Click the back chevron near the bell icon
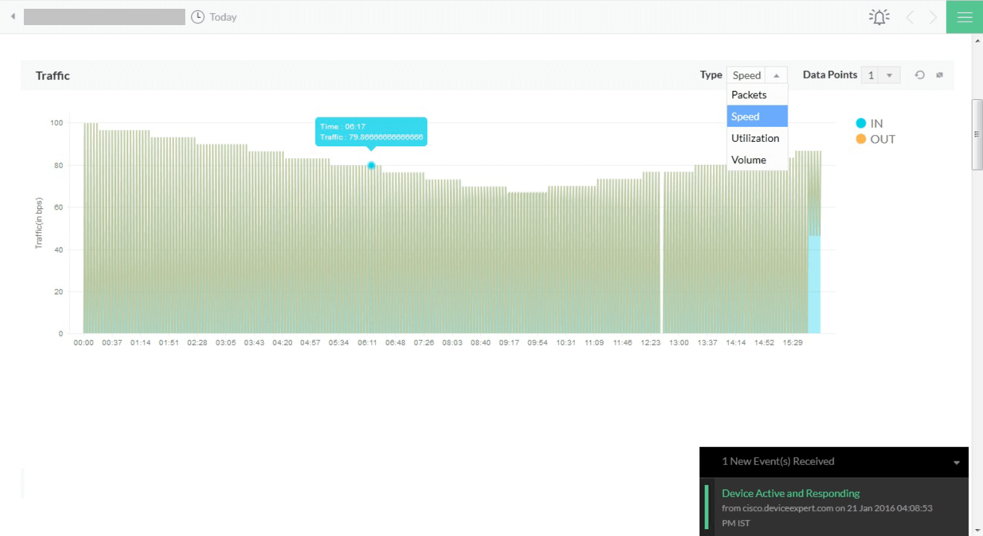Screen dimensions: 983x536 pos(910,16)
